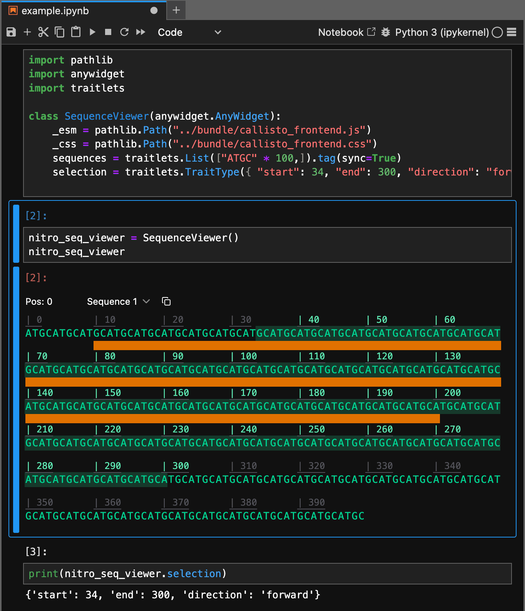Click the orange annotation bar below position 140 row
Viewport: 525px width, 611px height.
[x=232, y=419]
